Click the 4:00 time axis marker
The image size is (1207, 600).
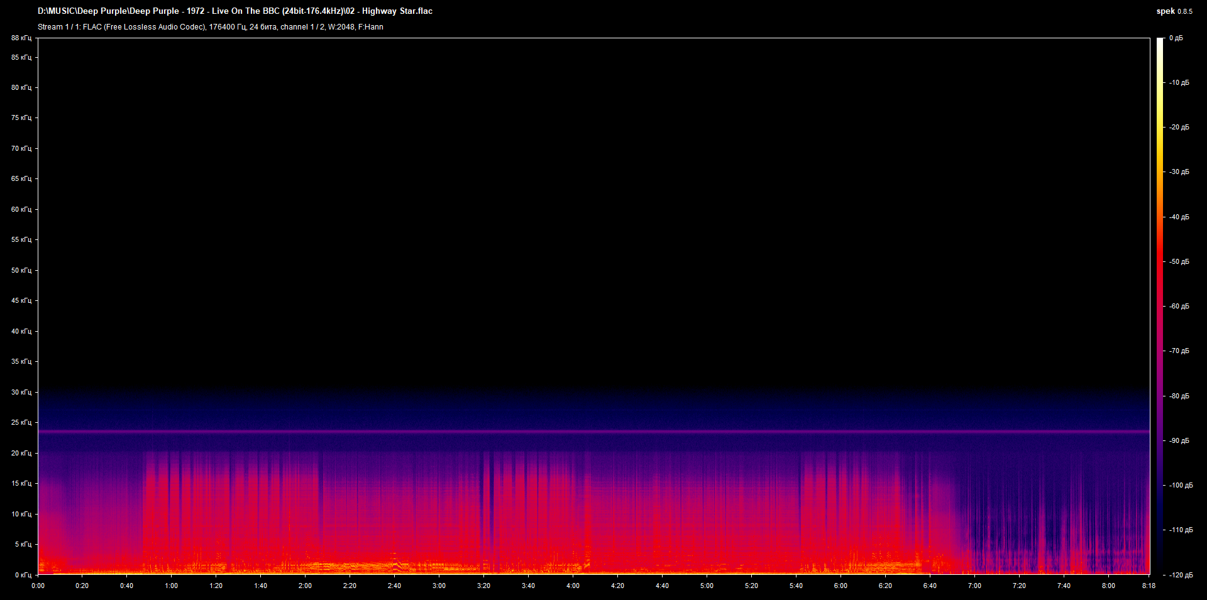click(573, 586)
